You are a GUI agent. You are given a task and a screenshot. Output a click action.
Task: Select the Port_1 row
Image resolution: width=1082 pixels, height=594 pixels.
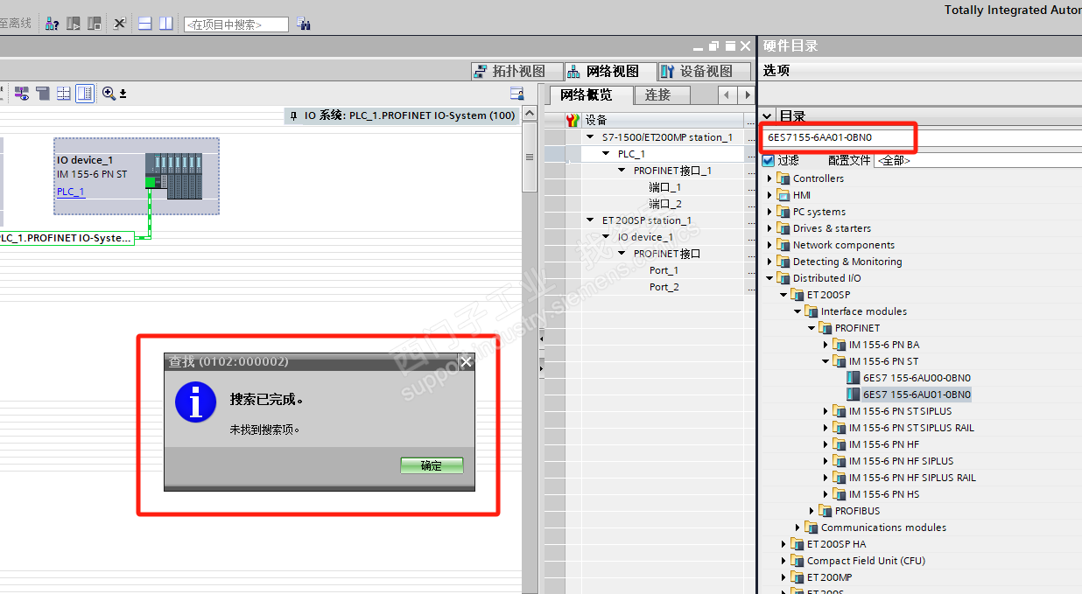(x=664, y=270)
